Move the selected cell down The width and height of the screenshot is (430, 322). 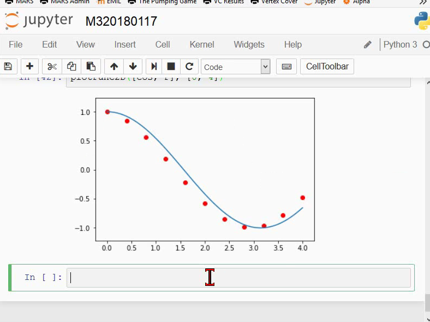133,67
